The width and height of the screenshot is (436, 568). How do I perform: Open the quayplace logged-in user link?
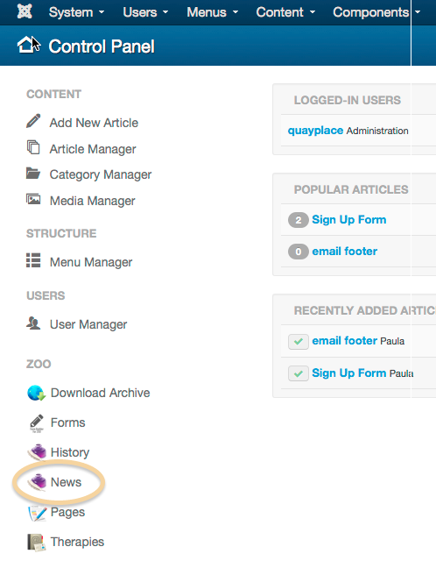[315, 131]
